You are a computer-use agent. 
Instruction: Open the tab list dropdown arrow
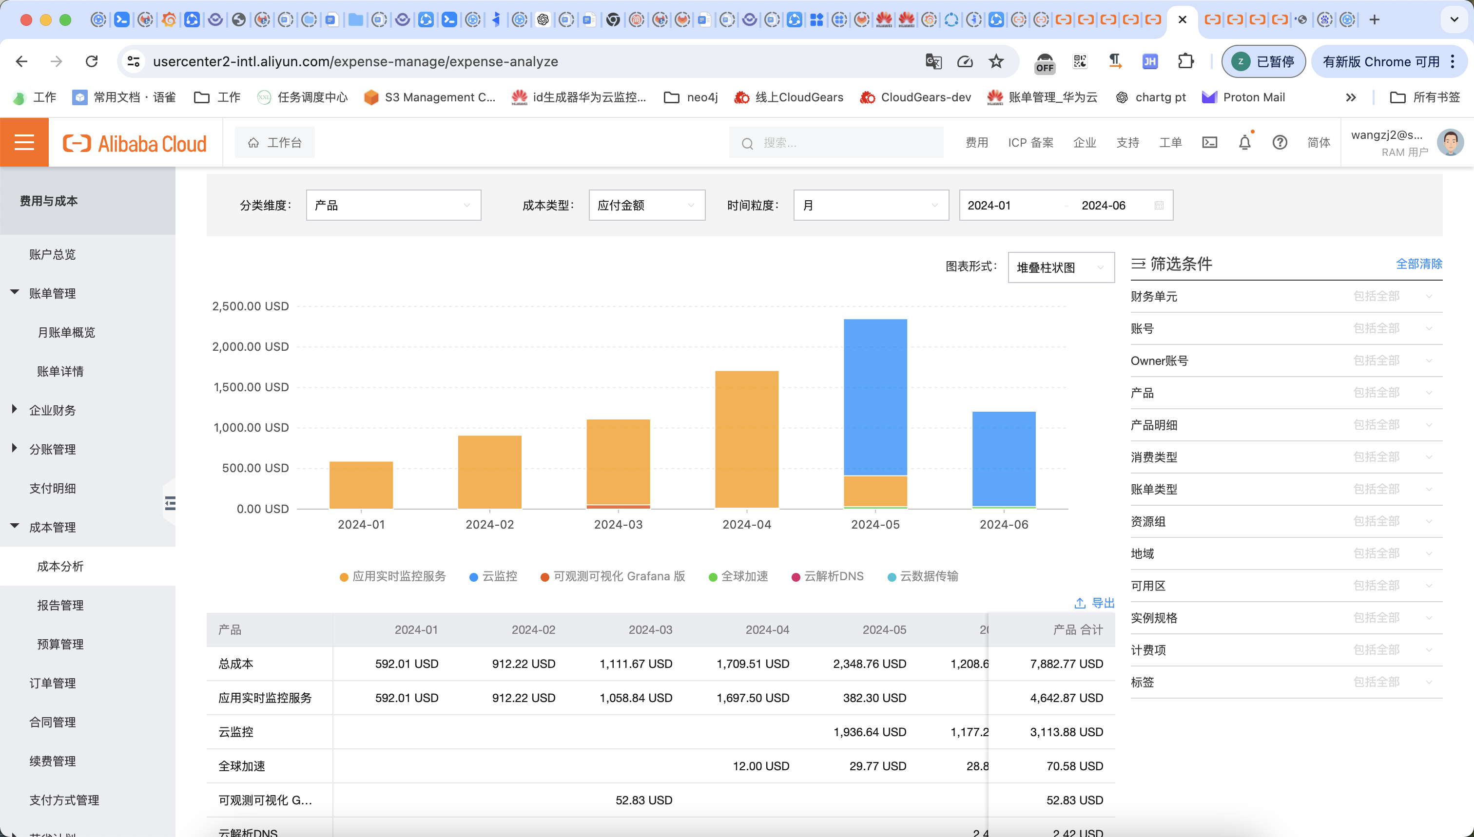click(1455, 19)
